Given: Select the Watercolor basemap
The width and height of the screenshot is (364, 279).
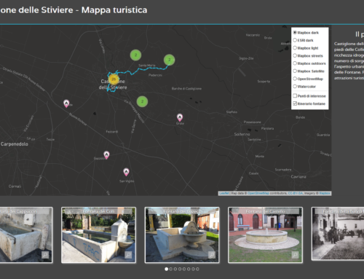Looking at the screenshot, I should [x=295, y=87].
